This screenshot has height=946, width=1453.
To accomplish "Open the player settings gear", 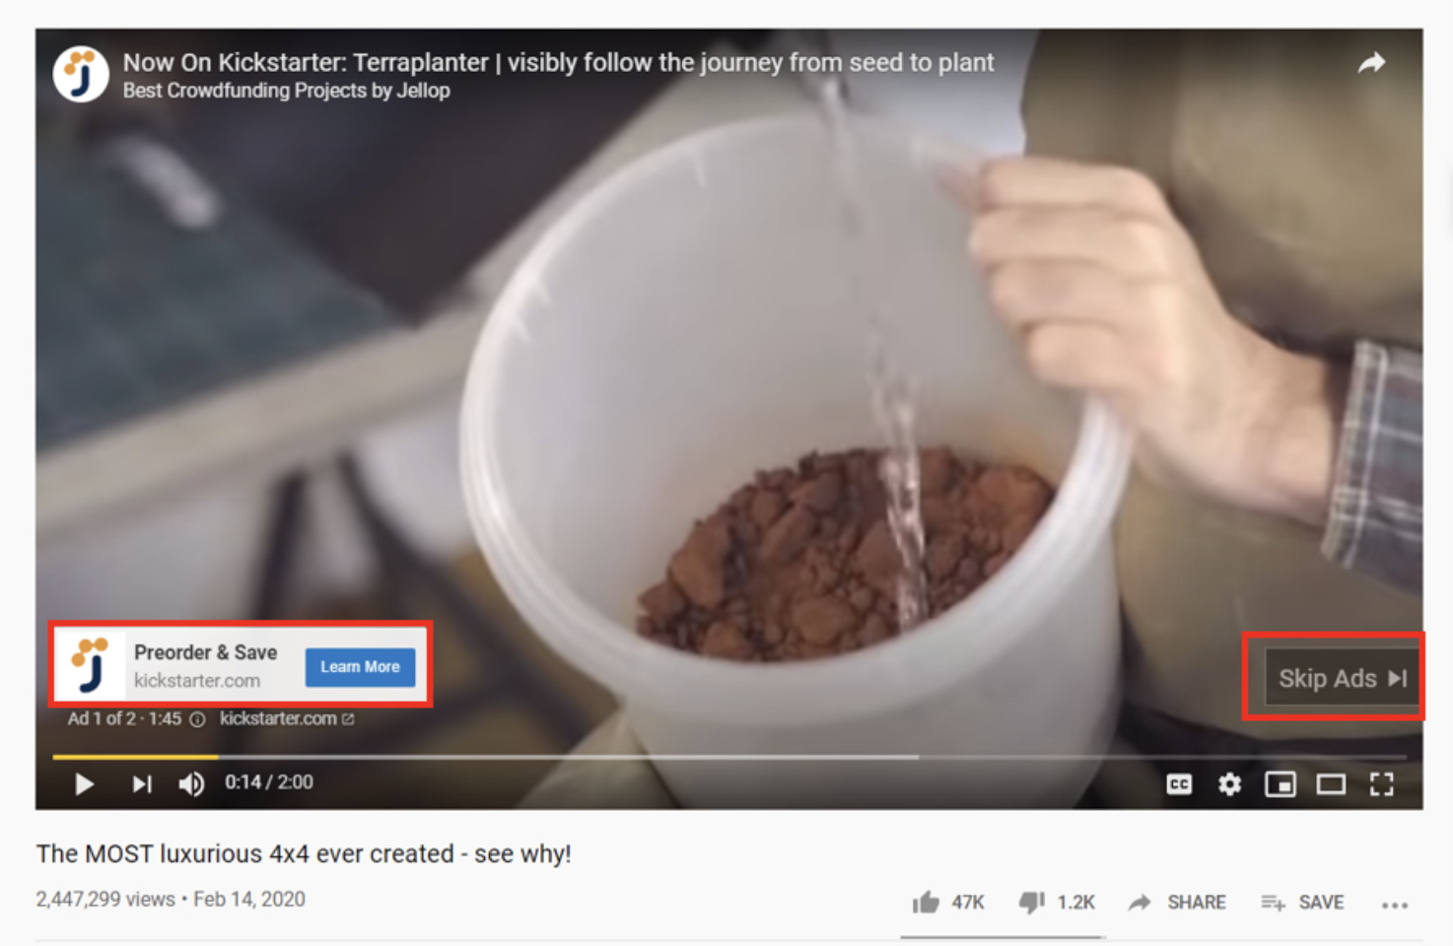I will (1229, 784).
